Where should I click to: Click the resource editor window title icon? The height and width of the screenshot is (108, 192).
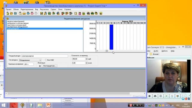click(x=7, y=19)
